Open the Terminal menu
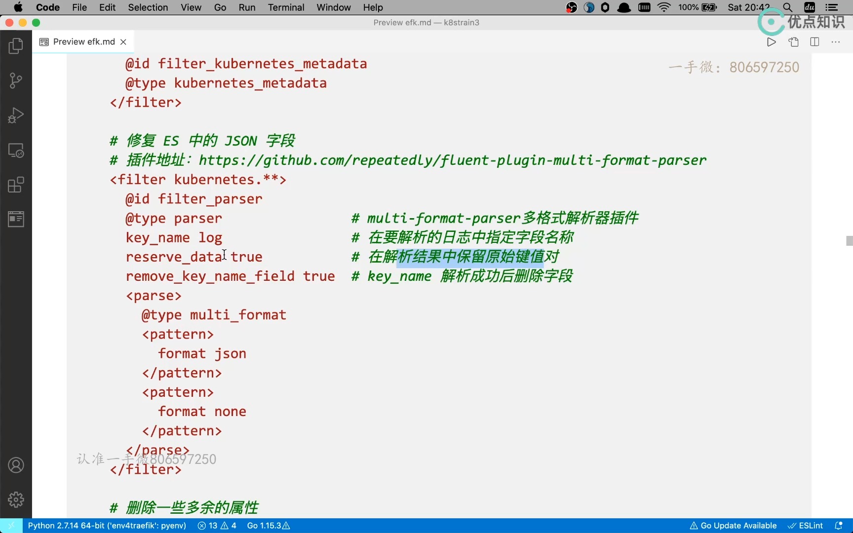The height and width of the screenshot is (533, 853). [286, 7]
